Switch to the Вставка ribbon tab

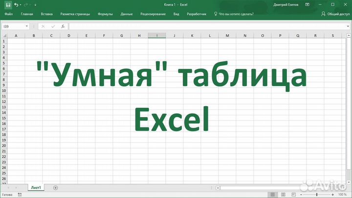tap(47, 14)
